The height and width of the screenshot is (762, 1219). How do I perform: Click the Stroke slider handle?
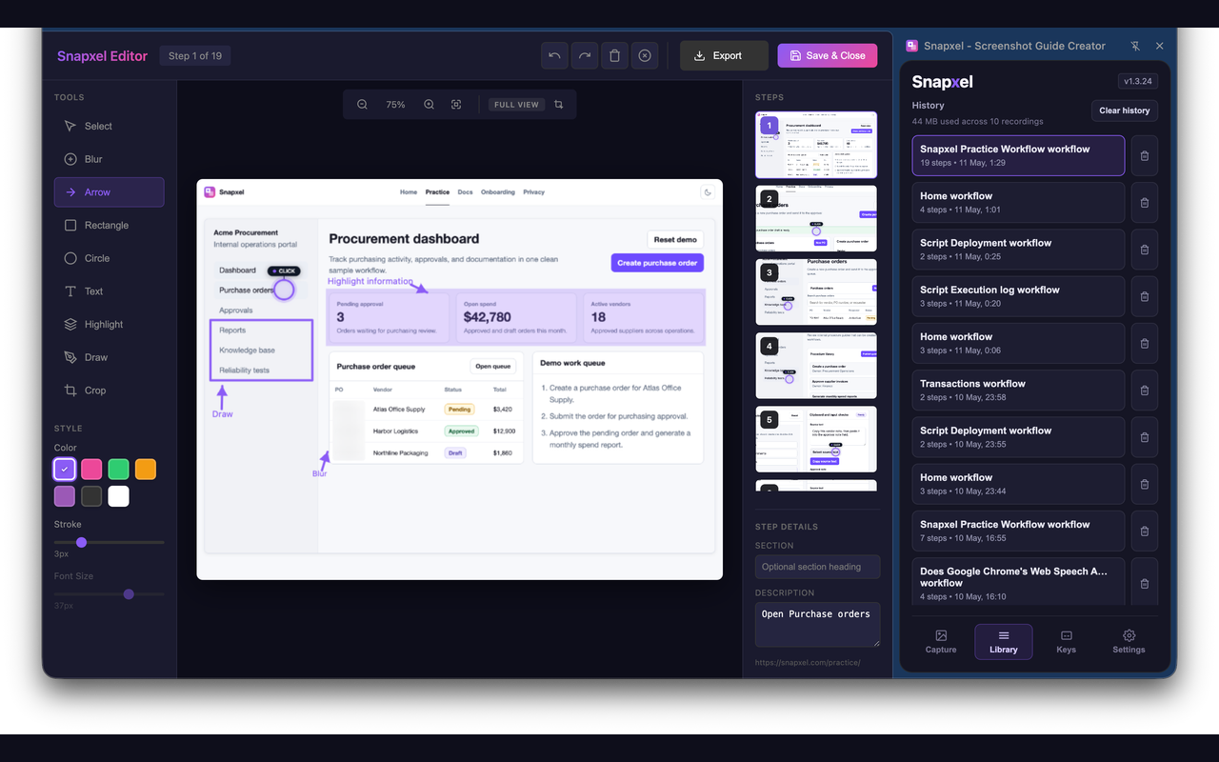click(x=82, y=542)
